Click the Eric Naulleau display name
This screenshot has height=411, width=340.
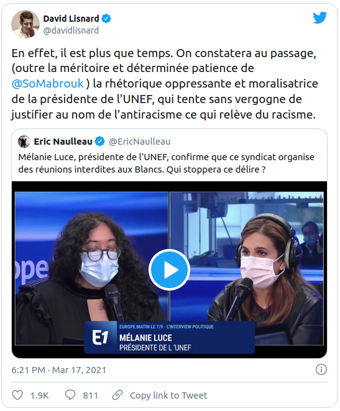(x=63, y=142)
